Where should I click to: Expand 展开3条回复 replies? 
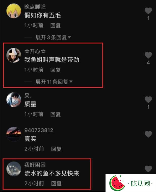click(x=53, y=37)
